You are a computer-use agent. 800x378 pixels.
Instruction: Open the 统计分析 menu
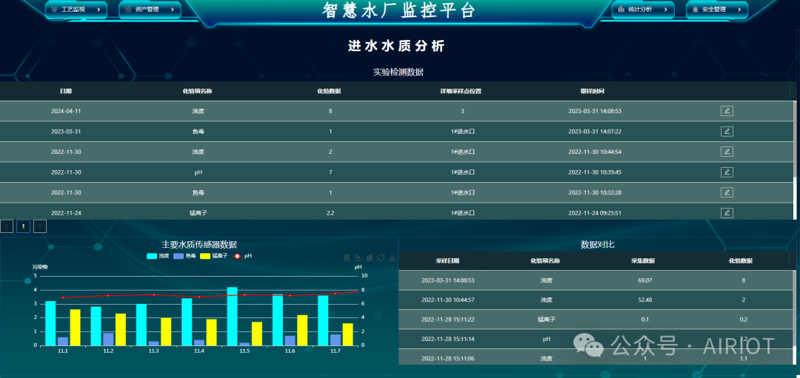[643, 9]
